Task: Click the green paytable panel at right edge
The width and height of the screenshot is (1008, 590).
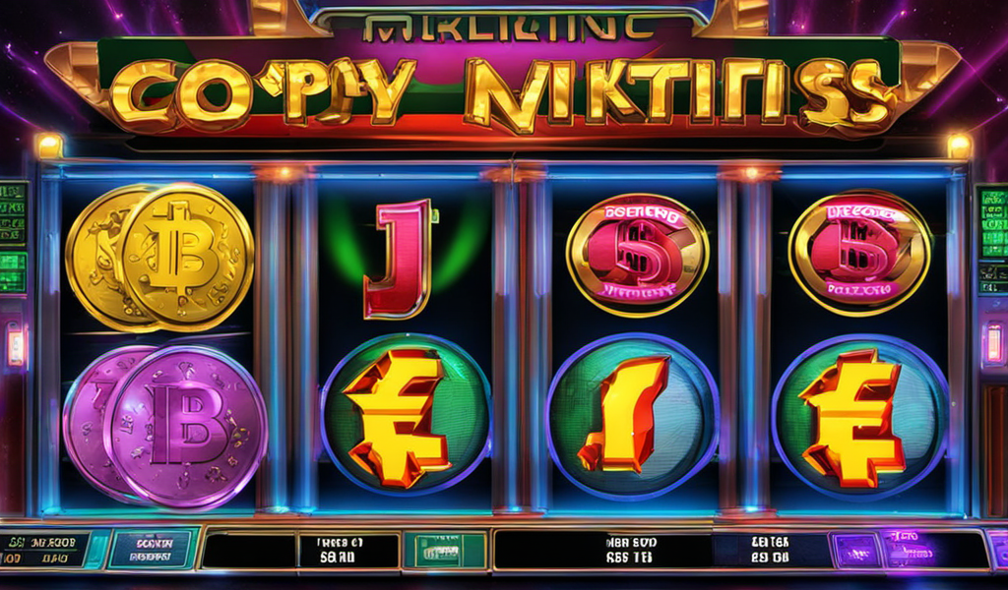Action: pos(992,240)
